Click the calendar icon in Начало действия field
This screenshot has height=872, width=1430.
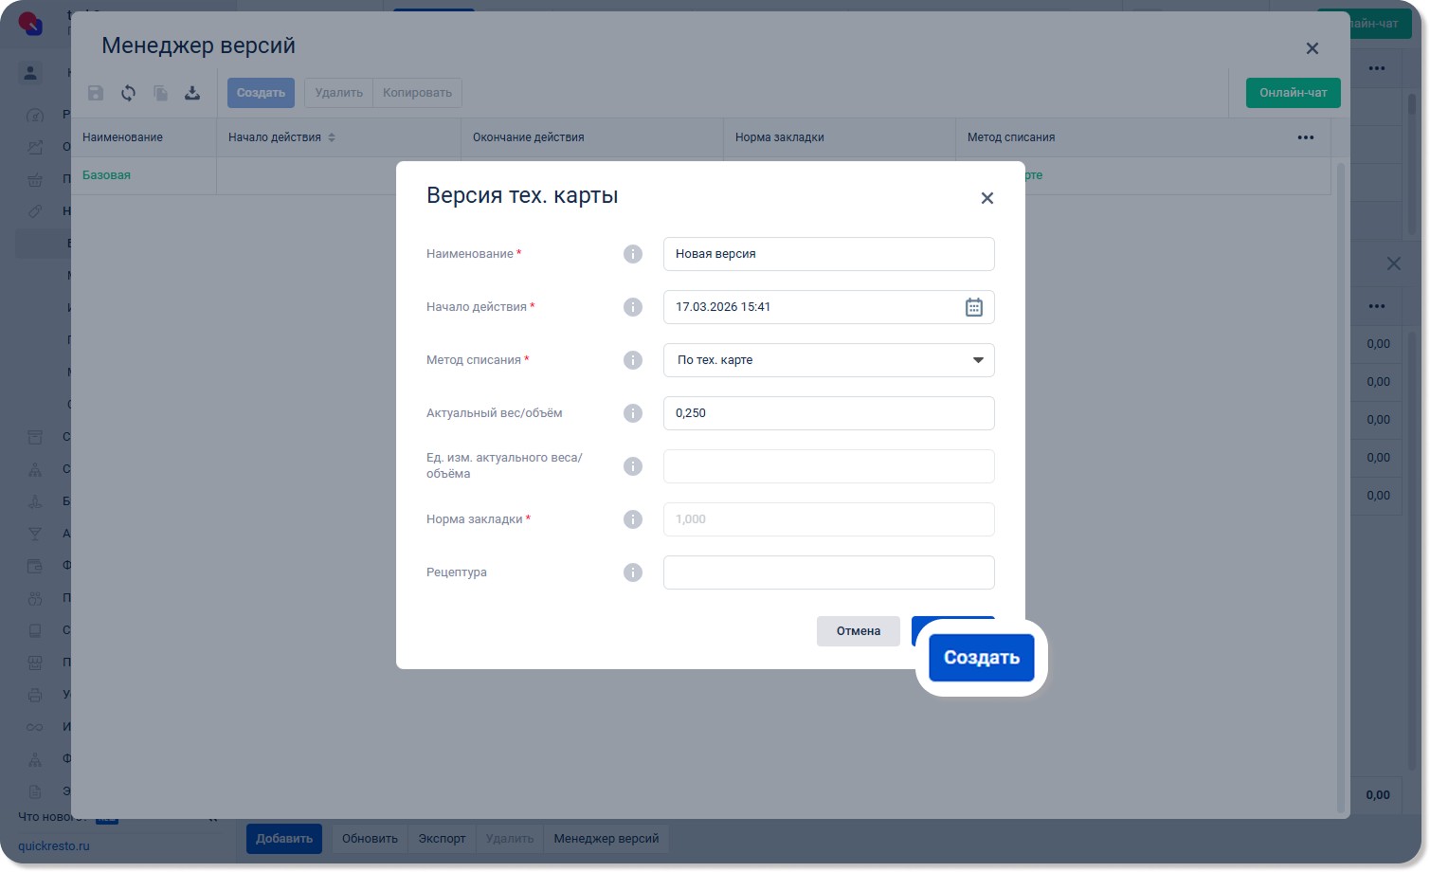tap(973, 307)
